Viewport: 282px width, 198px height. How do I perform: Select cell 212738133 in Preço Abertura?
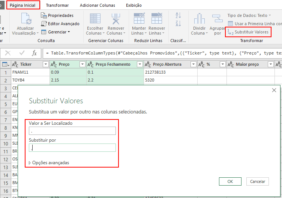click(171, 72)
